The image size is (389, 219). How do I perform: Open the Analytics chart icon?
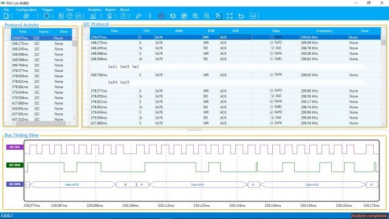pyautogui.click(x=93, y=16)
